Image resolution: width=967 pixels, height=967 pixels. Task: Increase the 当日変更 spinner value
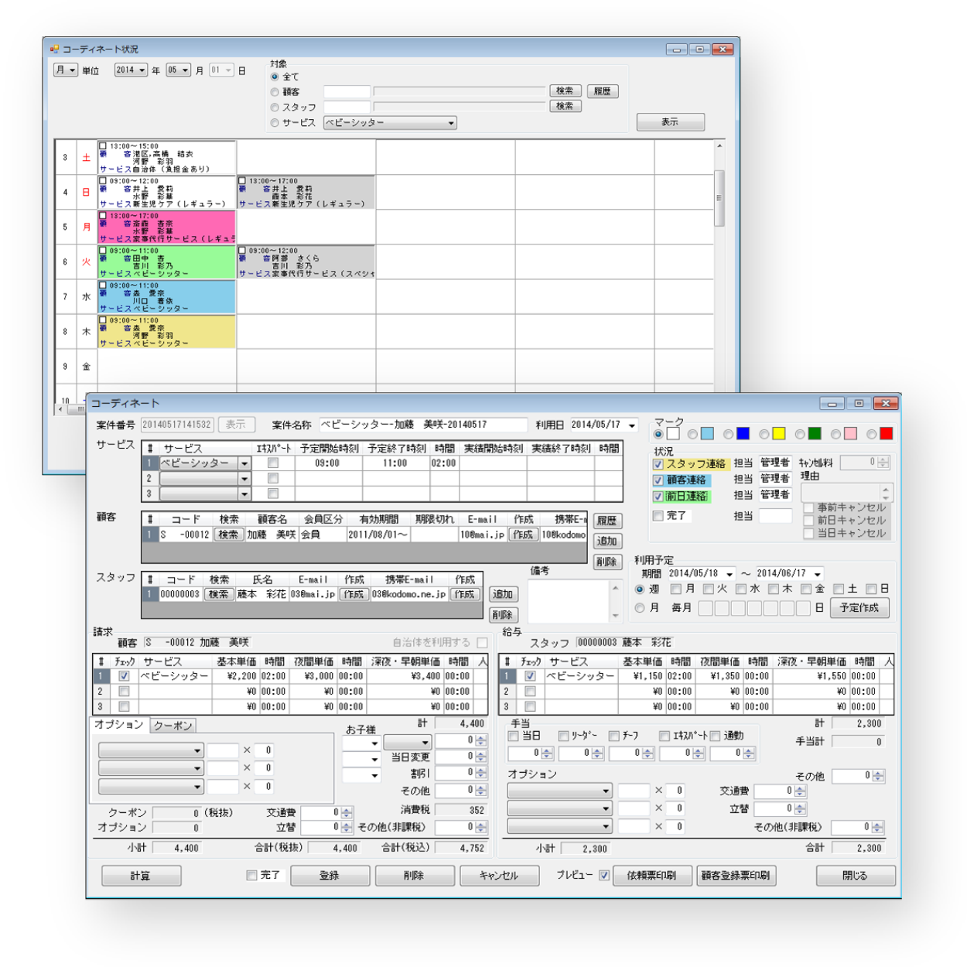pos(481,754)
